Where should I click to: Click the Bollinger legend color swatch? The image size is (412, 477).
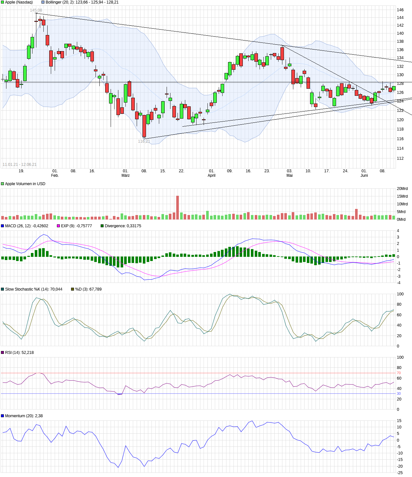tap(43, 2)
